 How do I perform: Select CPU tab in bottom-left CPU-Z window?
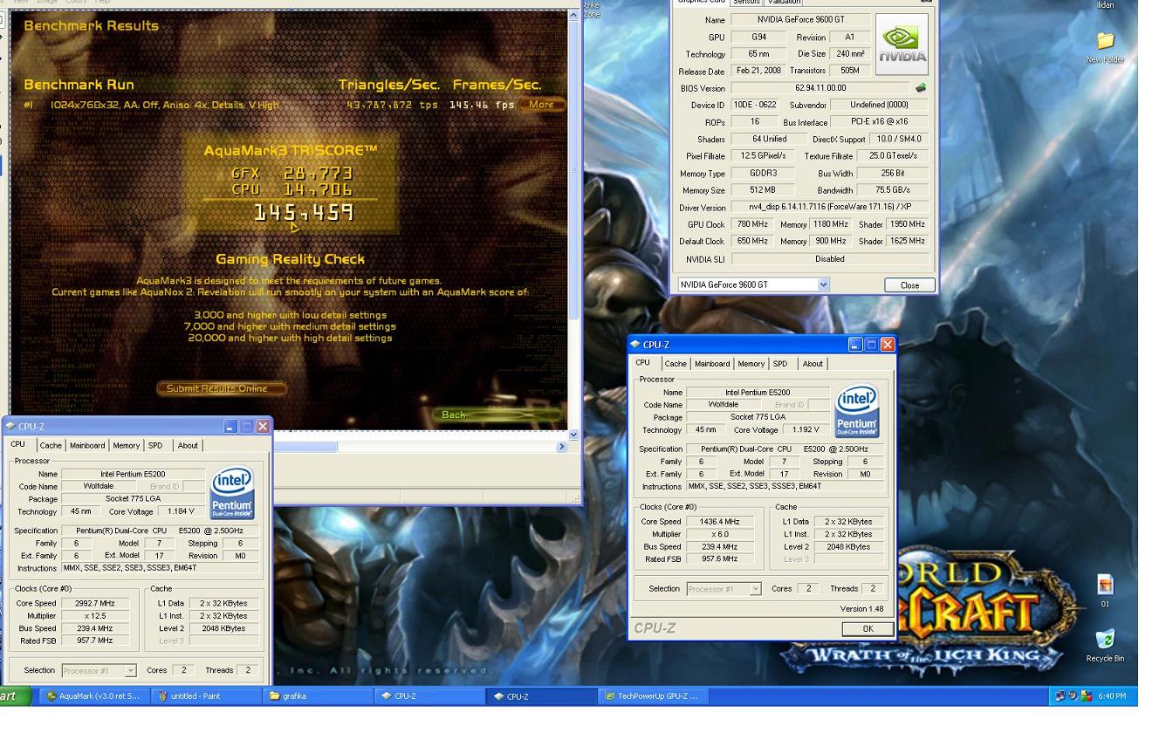[17, 444]
